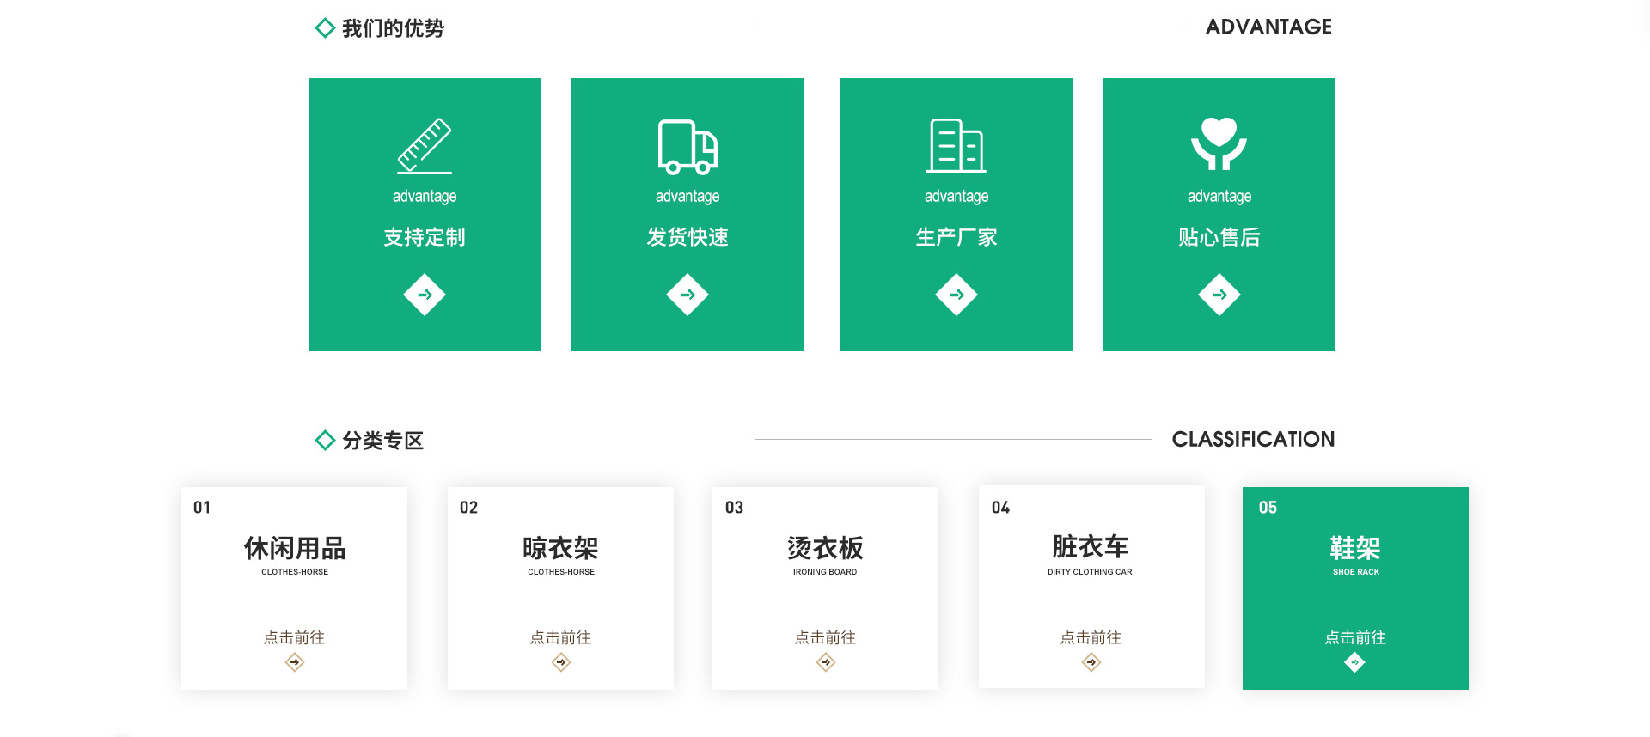
Task: Click the factory building icon above 生产厂家
Action: [956, 146]
